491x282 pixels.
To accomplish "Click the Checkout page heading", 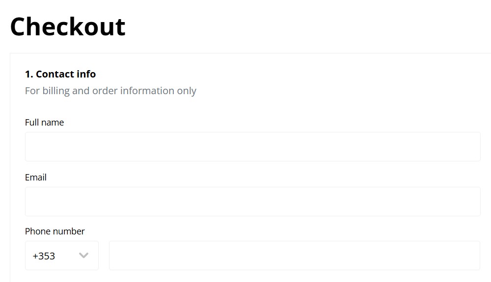I will click(68, 26).
